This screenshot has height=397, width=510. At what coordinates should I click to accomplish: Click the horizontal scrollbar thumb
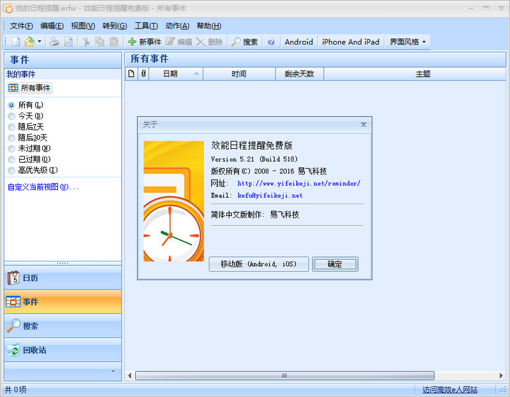click(284, 375)
